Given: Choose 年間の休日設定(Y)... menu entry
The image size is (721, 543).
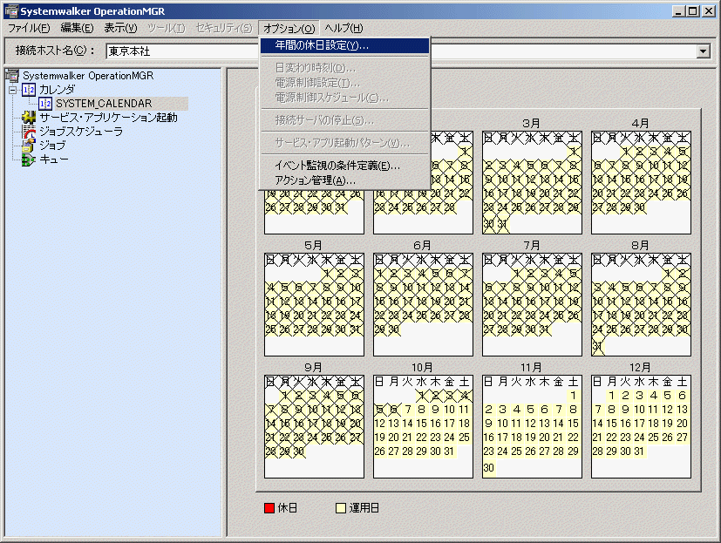Looking at the screenshot, I should tap(345, 45).
